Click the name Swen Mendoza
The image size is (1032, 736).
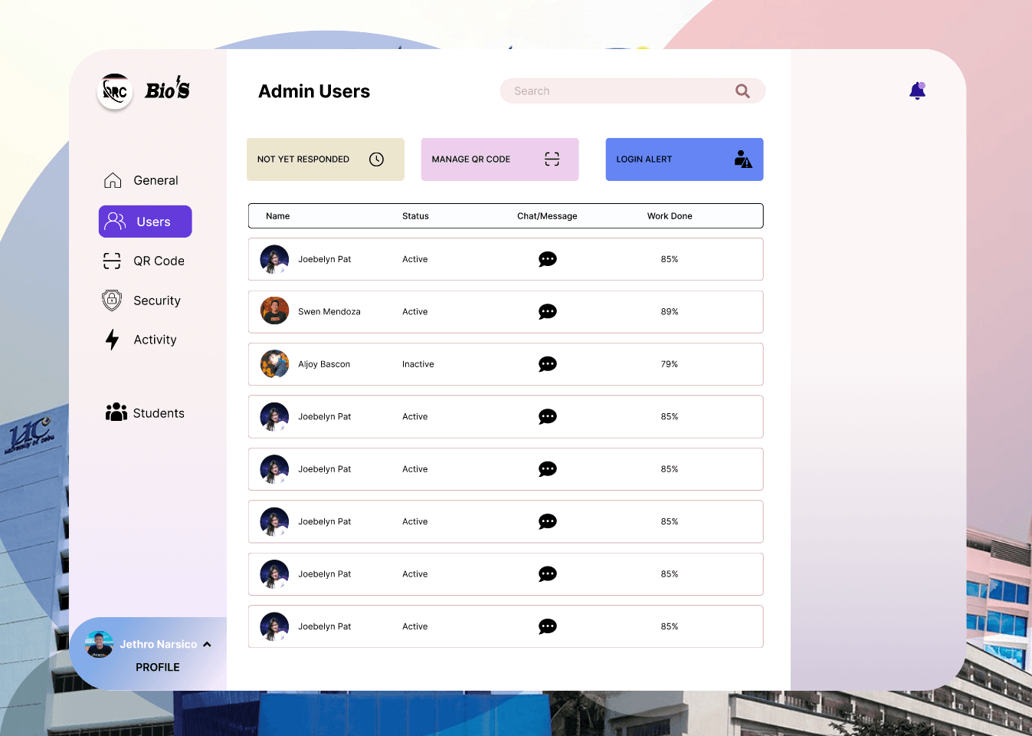coord(329,312)
